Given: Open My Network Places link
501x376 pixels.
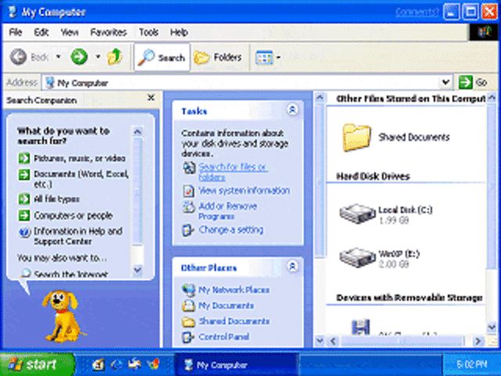Looking at the screenshot, I should (x=234, y=290).
